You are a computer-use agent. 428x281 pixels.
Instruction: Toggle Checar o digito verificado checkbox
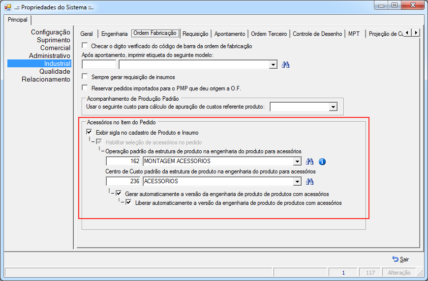click(x=85, y=46)
